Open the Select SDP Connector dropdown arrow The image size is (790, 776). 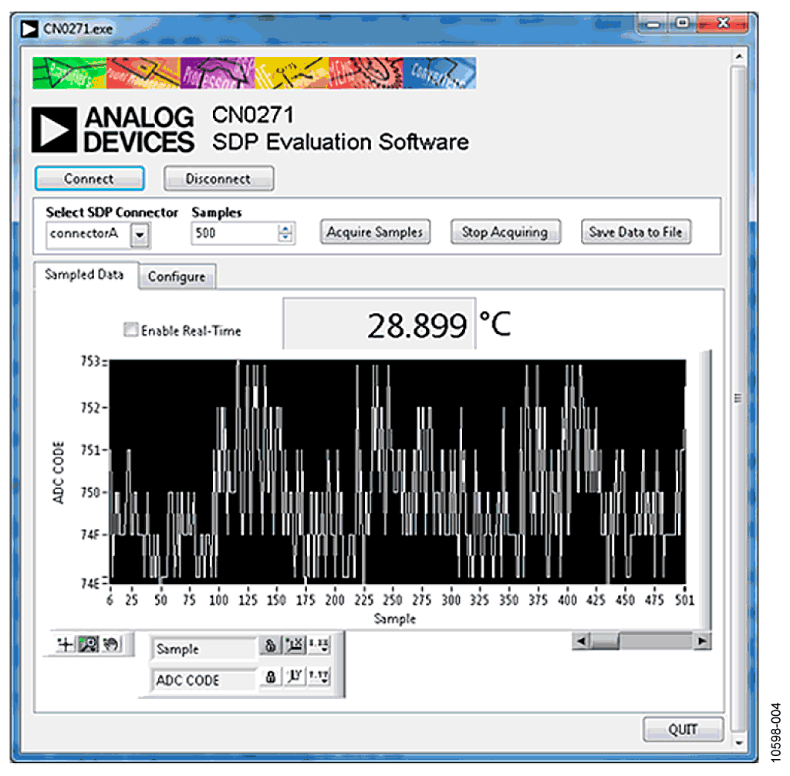click(x=140, y=234)
